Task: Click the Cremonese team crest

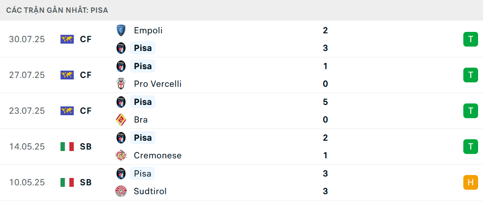Action: click(x=121, y=155)
